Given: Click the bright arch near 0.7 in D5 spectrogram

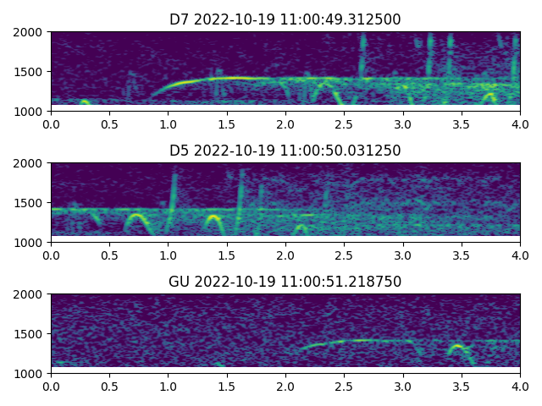Looking at the screenshot, I should pyautogui.click(x=135, y=216).
